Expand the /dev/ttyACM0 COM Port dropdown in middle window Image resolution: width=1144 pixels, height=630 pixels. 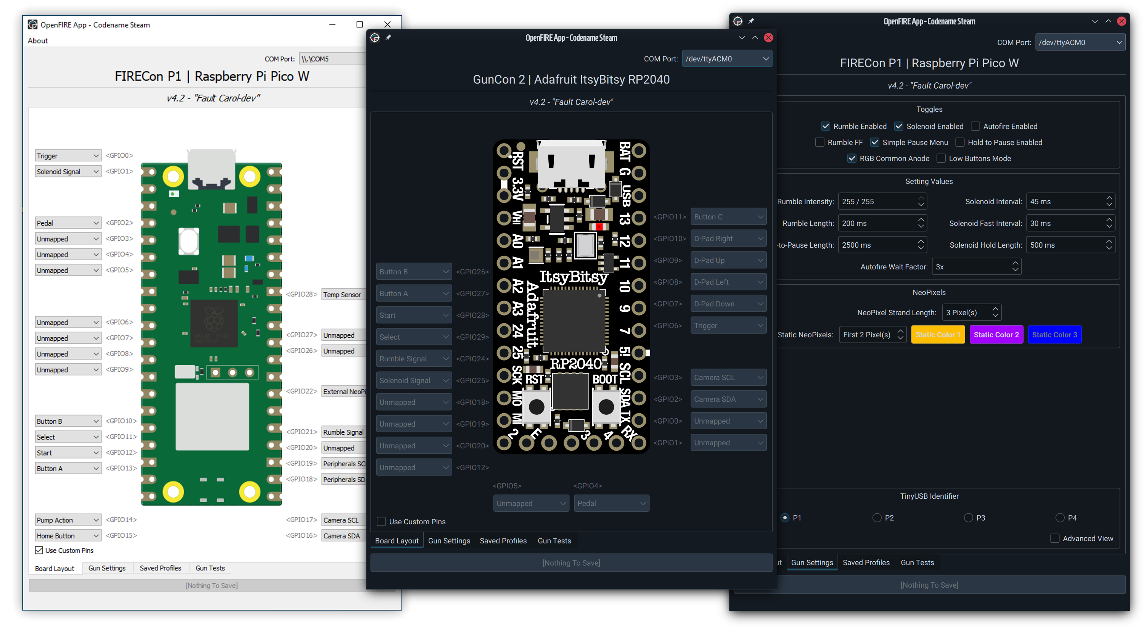click(726, 59)
